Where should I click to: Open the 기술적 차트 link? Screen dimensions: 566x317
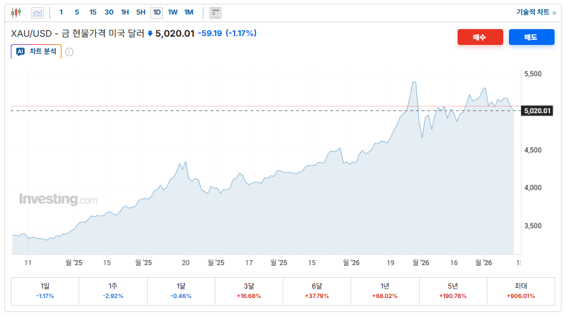tap(536, 12)
